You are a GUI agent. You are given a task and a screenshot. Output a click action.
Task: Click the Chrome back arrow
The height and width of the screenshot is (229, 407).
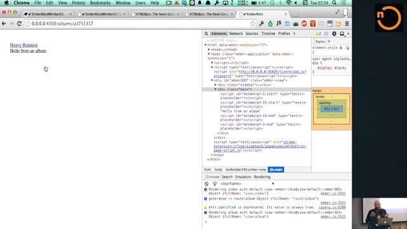tap(4, 24)
